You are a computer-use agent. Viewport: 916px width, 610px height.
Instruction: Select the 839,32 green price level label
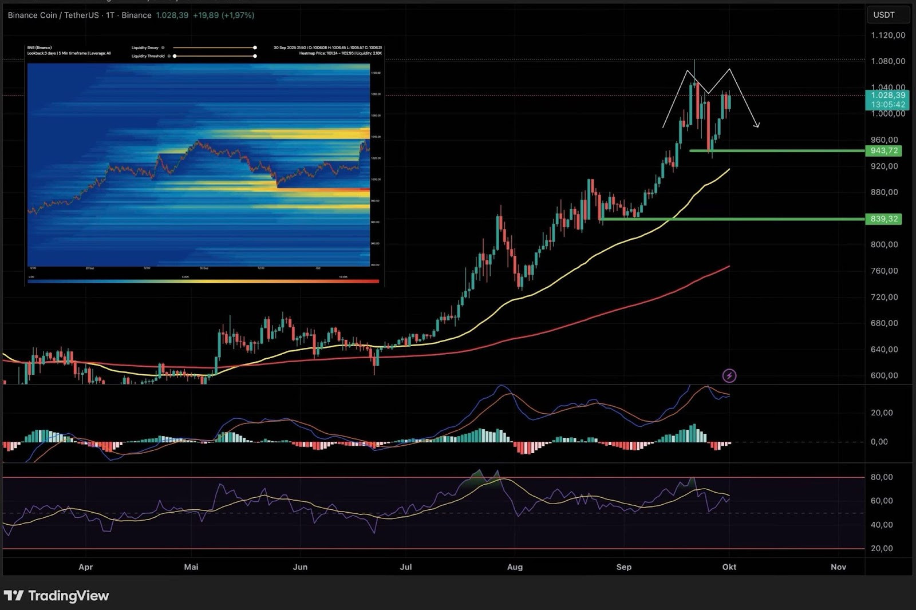pyautogui.click(x=883, y=219)
